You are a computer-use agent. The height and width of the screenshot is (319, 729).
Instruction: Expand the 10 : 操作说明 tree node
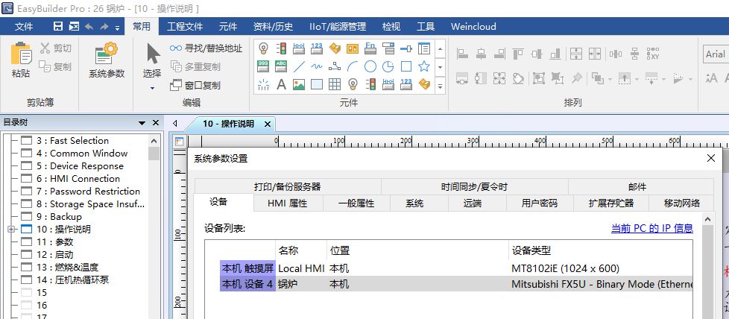click(10, 229)
